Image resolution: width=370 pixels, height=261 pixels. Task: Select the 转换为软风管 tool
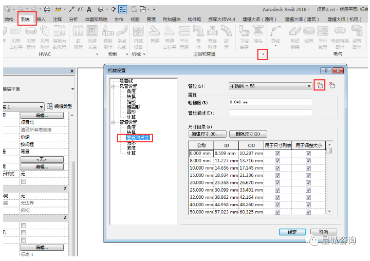59,38
